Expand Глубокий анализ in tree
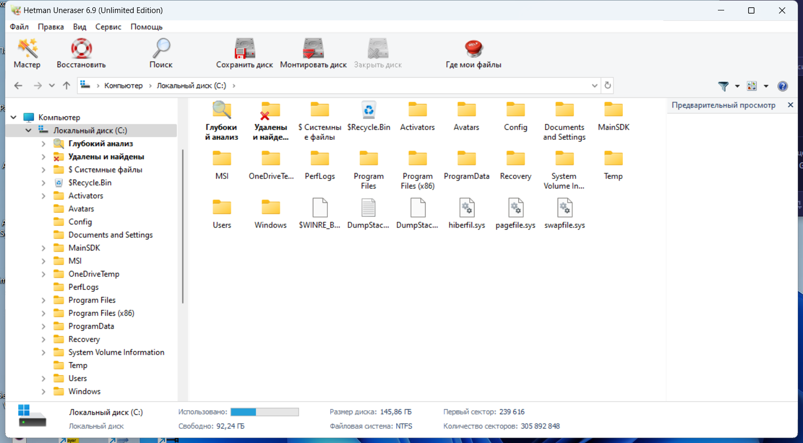The width and height of the screenshot is (803, 443). (x=43, y=143)
